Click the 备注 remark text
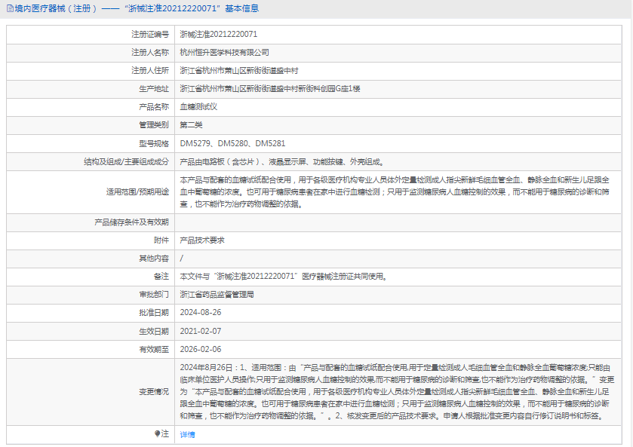The width and height of the screenshot is (633, 447). pos(284,277)
